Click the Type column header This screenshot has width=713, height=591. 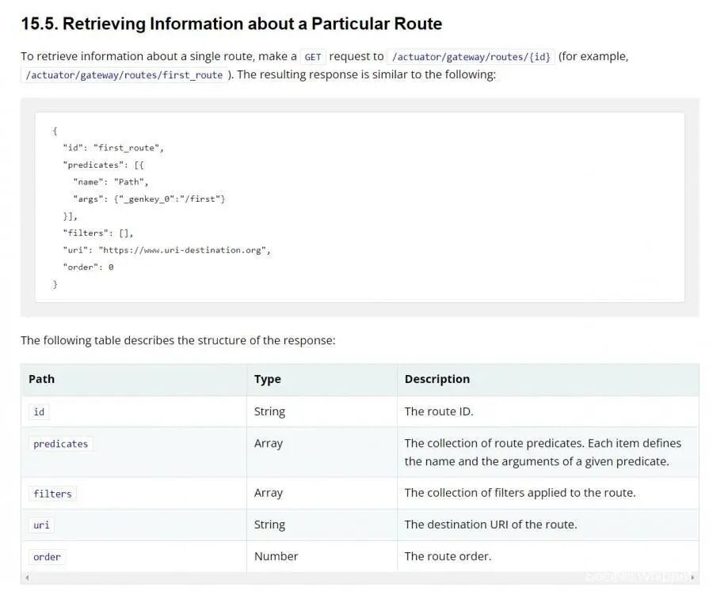[x=268, y=379]
